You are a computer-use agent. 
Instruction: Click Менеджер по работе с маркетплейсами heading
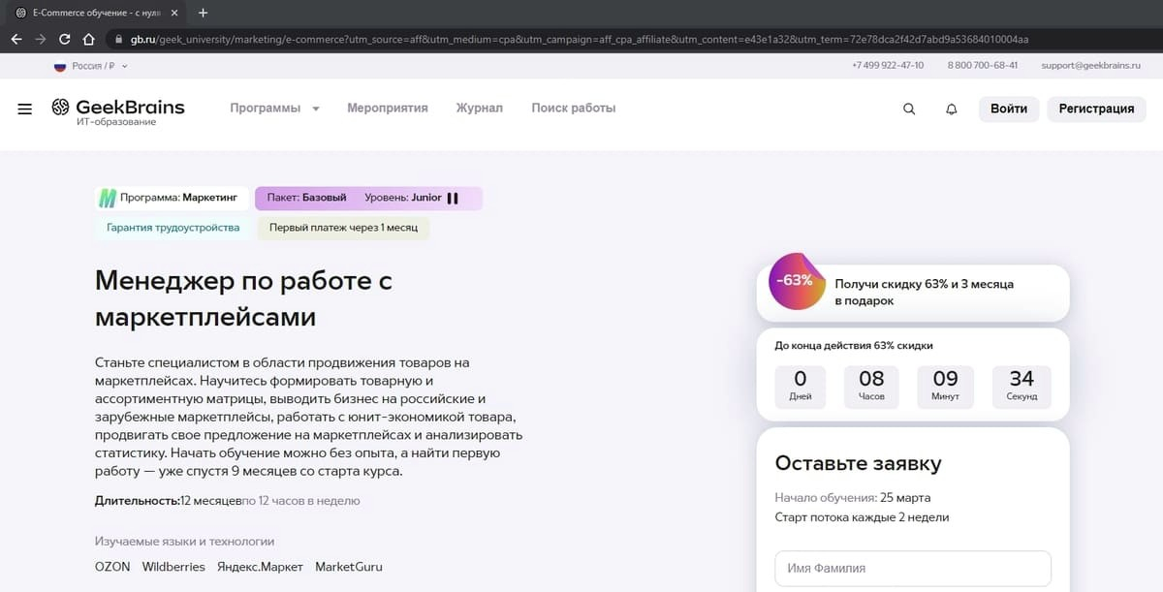click(243, 298)
